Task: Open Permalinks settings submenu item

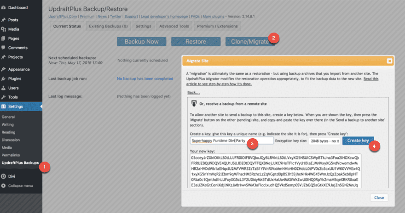Action: click(x=11, y=155)
